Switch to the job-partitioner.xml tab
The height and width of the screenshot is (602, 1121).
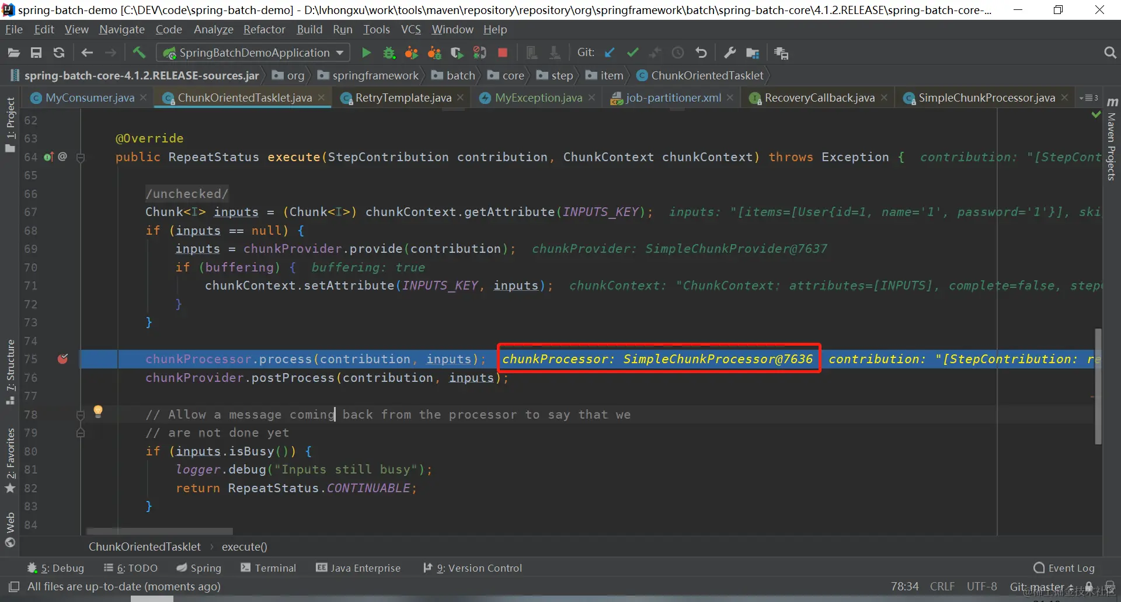click(673, 98)
